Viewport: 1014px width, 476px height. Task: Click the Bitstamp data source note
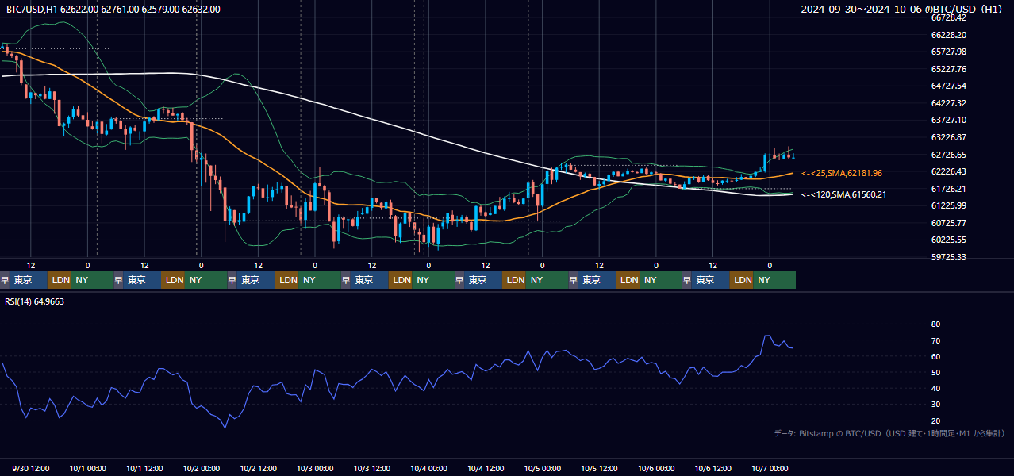[889, 433]
